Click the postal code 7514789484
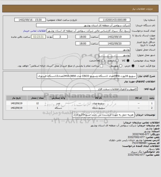Image resolution: width=161 pixels, height=177 pixels. (139, 143)
